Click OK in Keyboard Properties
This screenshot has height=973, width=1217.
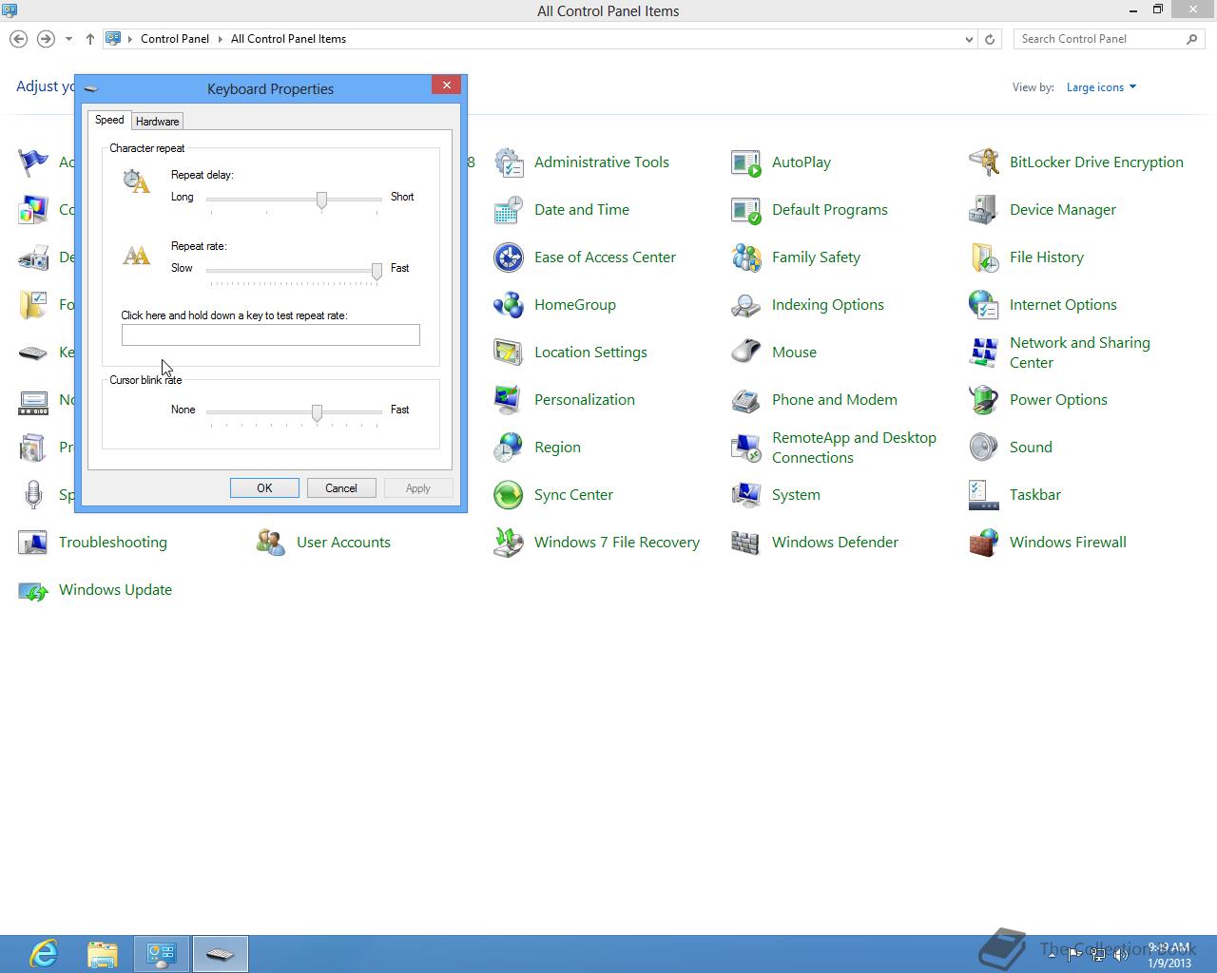pos(264,488)
